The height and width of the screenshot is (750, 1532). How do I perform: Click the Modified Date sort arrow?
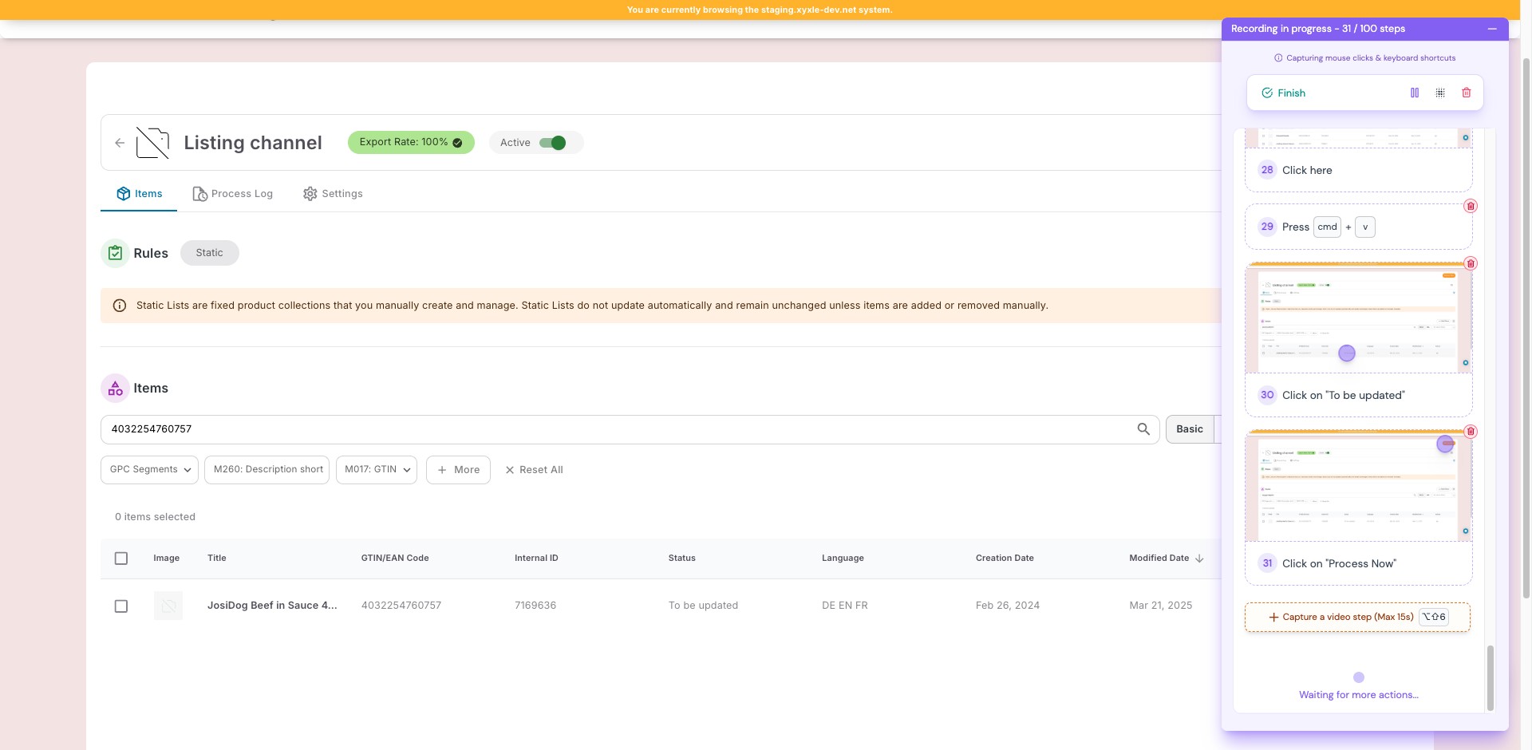(1199, 559)
